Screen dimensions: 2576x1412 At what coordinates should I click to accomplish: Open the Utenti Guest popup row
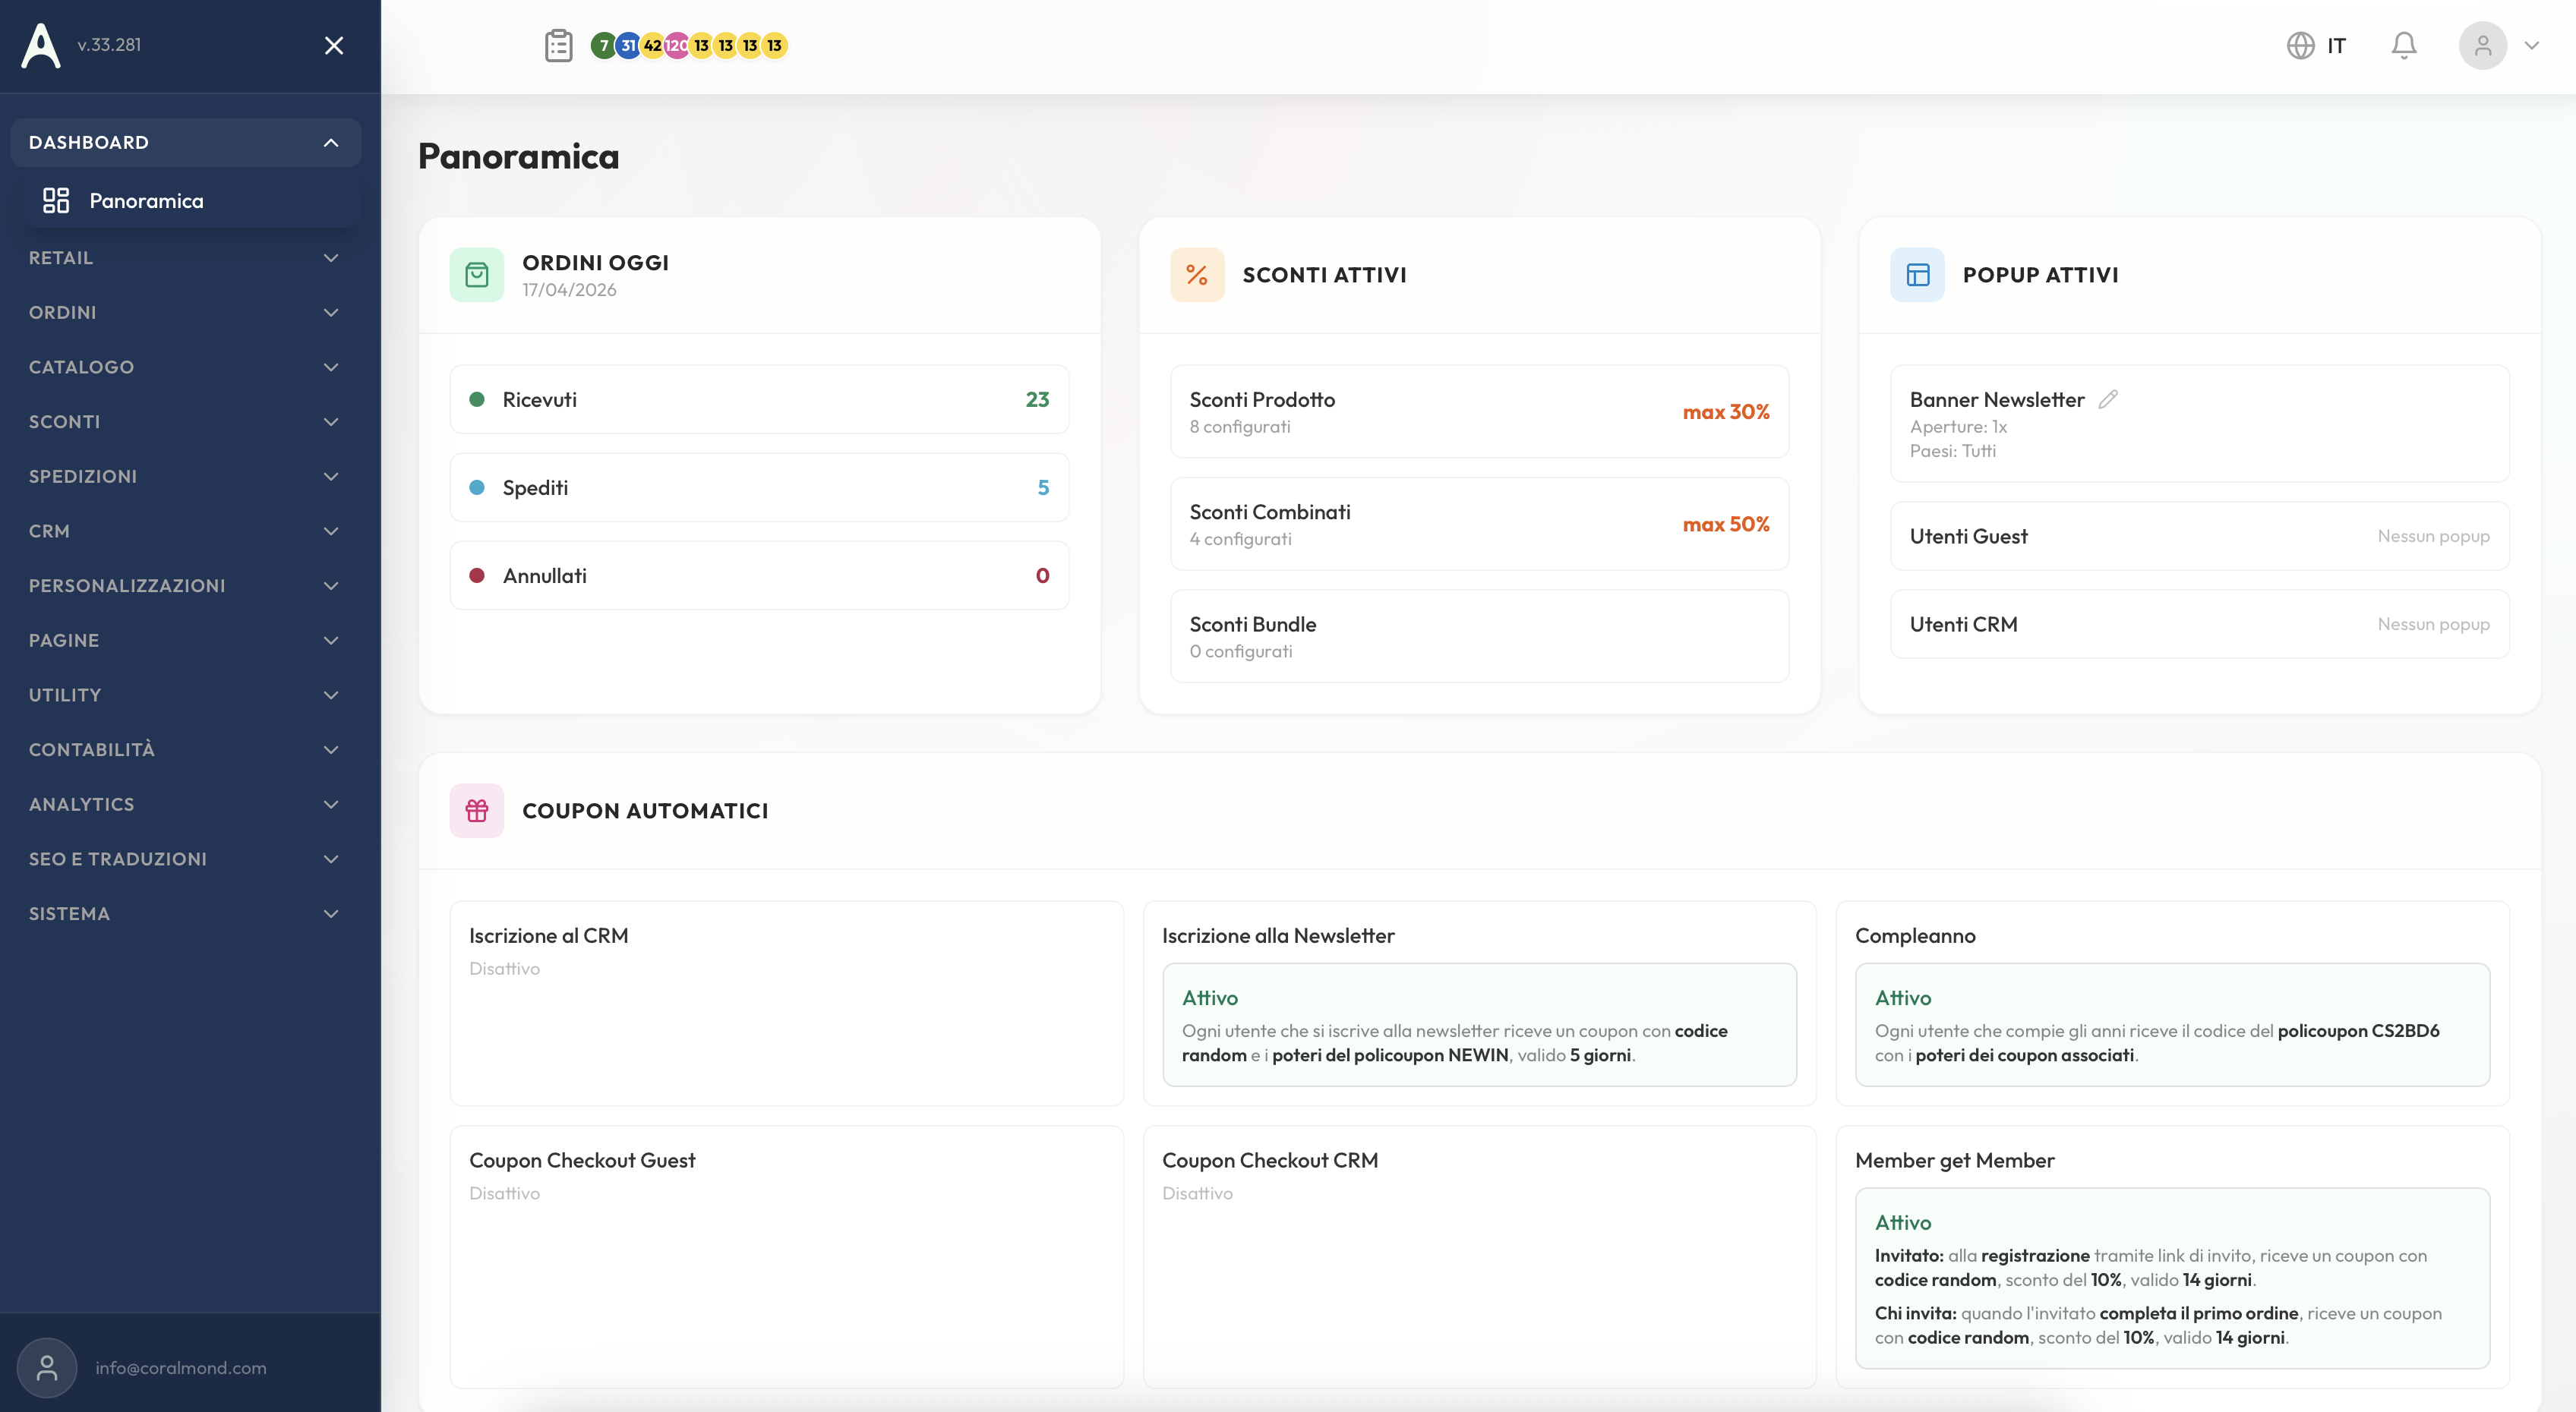tap(2199, 536)
